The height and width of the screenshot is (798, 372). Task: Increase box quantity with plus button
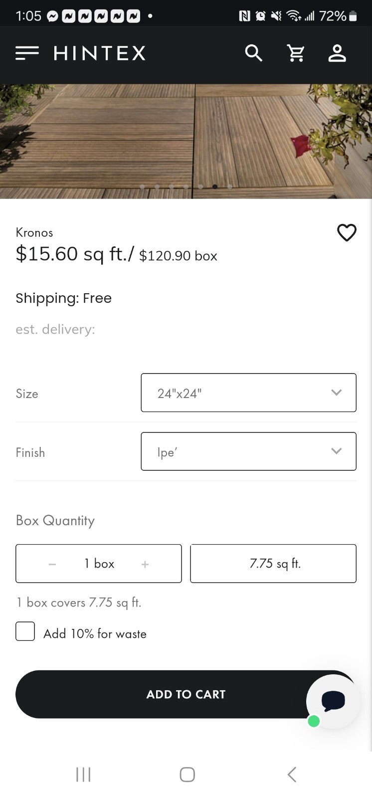click(x=145, y=564)
